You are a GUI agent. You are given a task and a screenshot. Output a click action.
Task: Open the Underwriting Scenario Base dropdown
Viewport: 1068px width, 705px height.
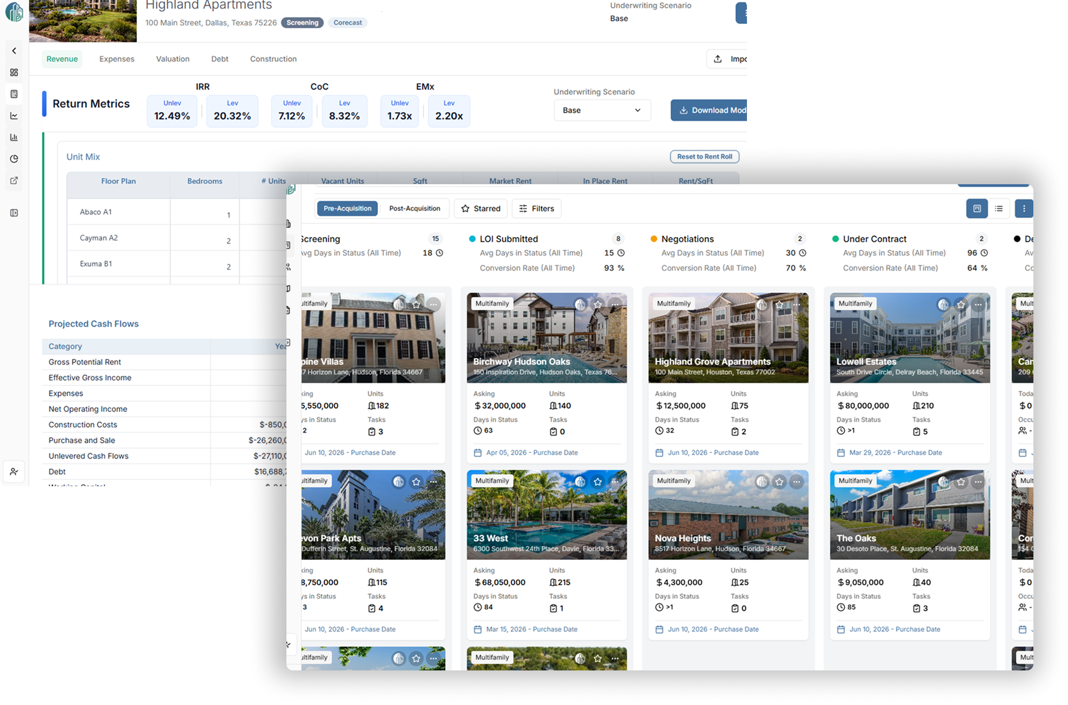click(x=602, y=110)
